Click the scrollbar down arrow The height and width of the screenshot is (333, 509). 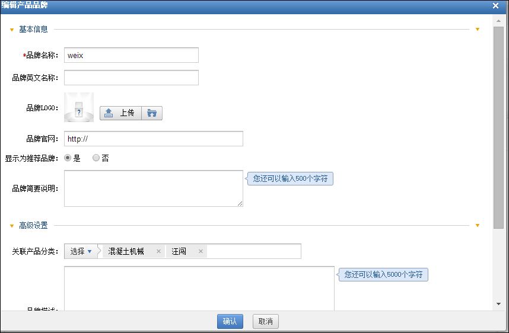[x=498, y=304]
